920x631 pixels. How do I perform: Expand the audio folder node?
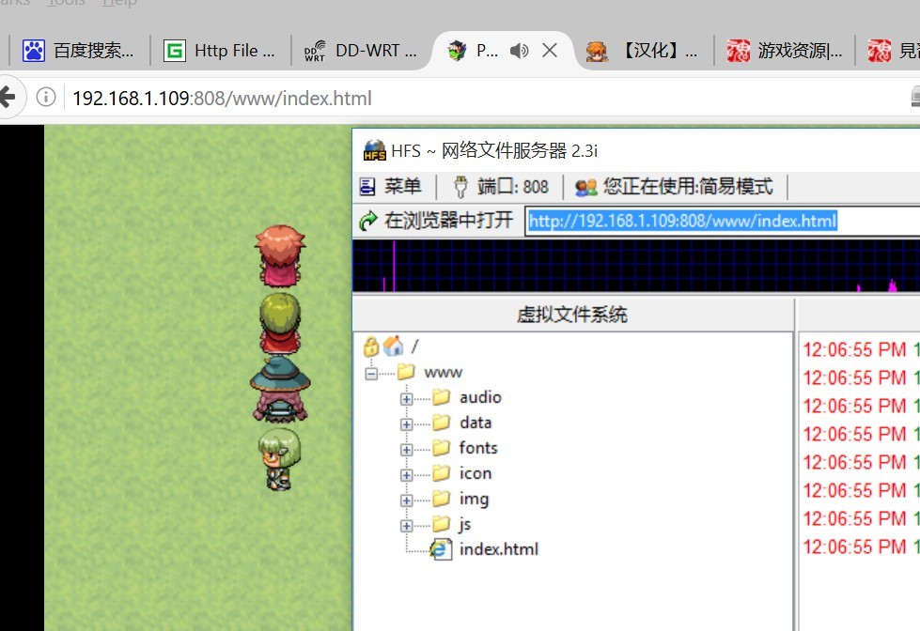point(406,399)
